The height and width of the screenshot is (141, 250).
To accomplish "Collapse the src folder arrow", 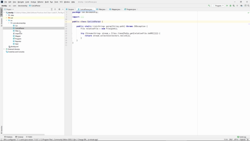I will [7, 20].
